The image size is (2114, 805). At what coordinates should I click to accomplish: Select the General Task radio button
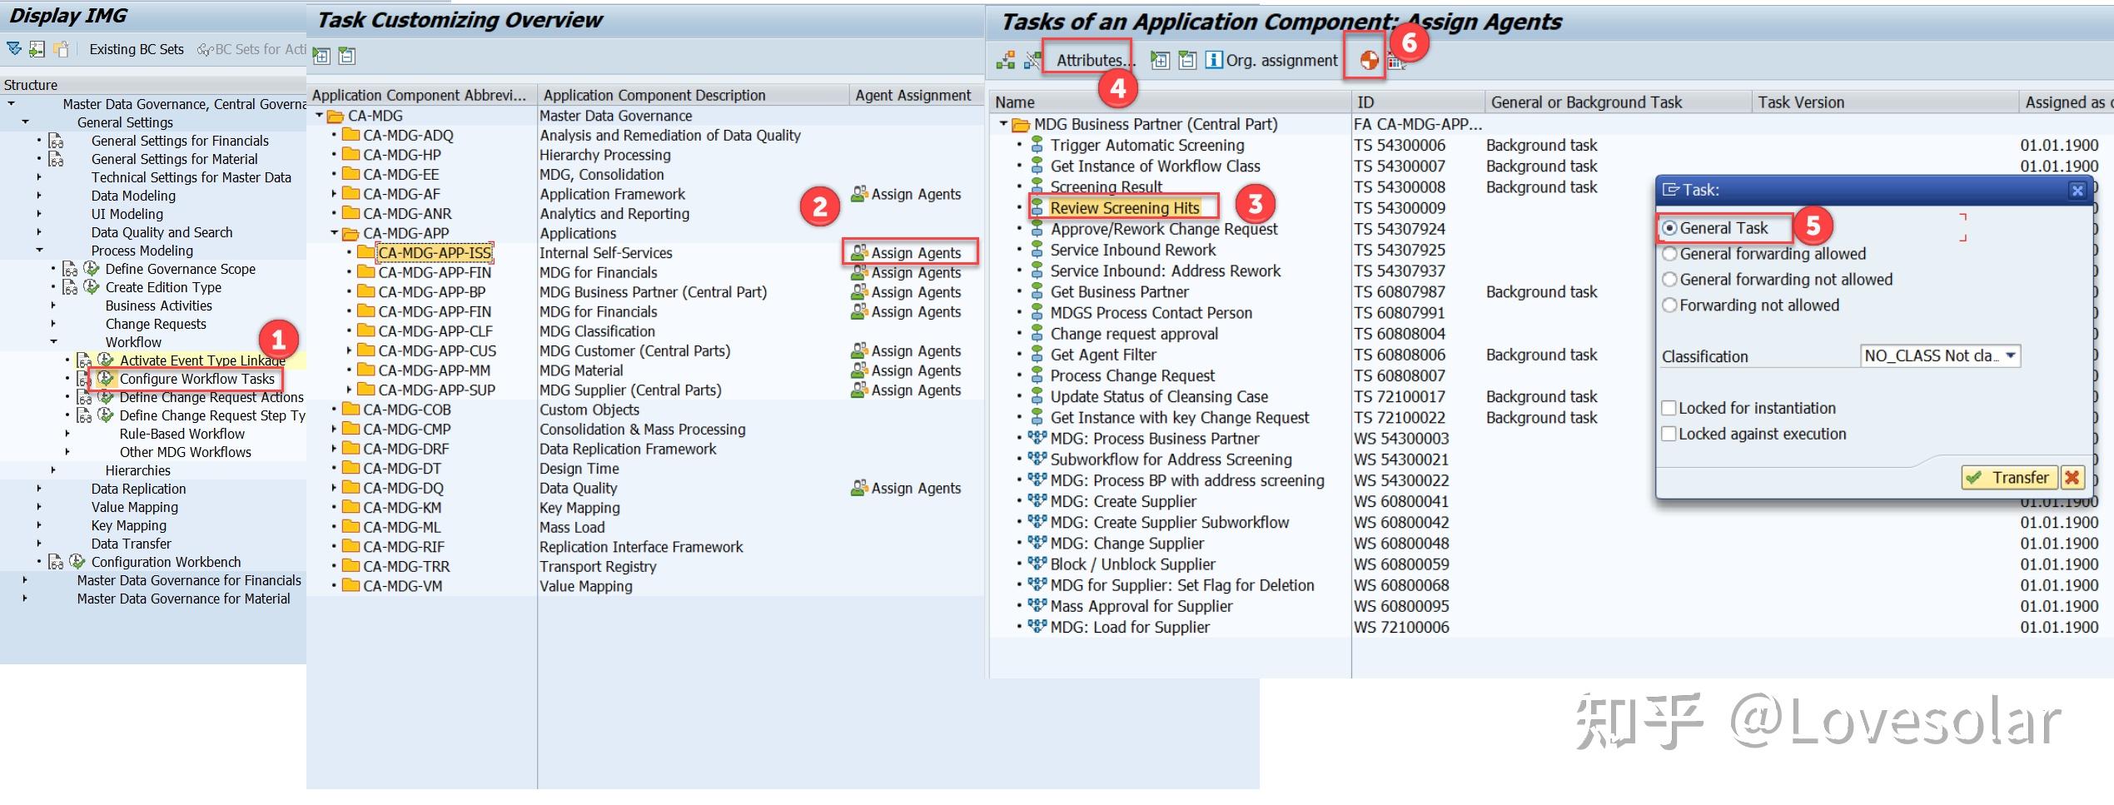[x=1669, y=228]
